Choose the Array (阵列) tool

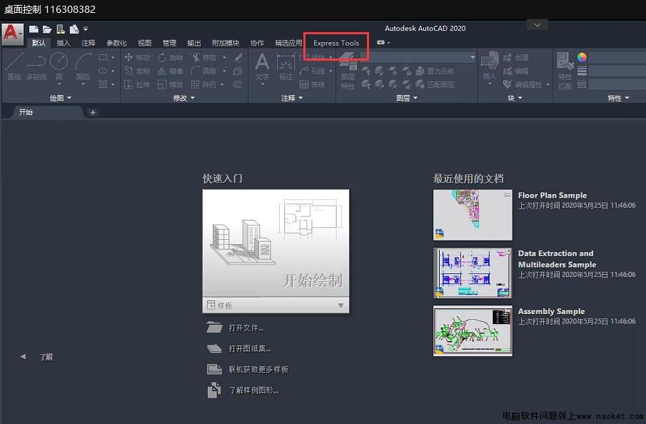tap(204, 84)
